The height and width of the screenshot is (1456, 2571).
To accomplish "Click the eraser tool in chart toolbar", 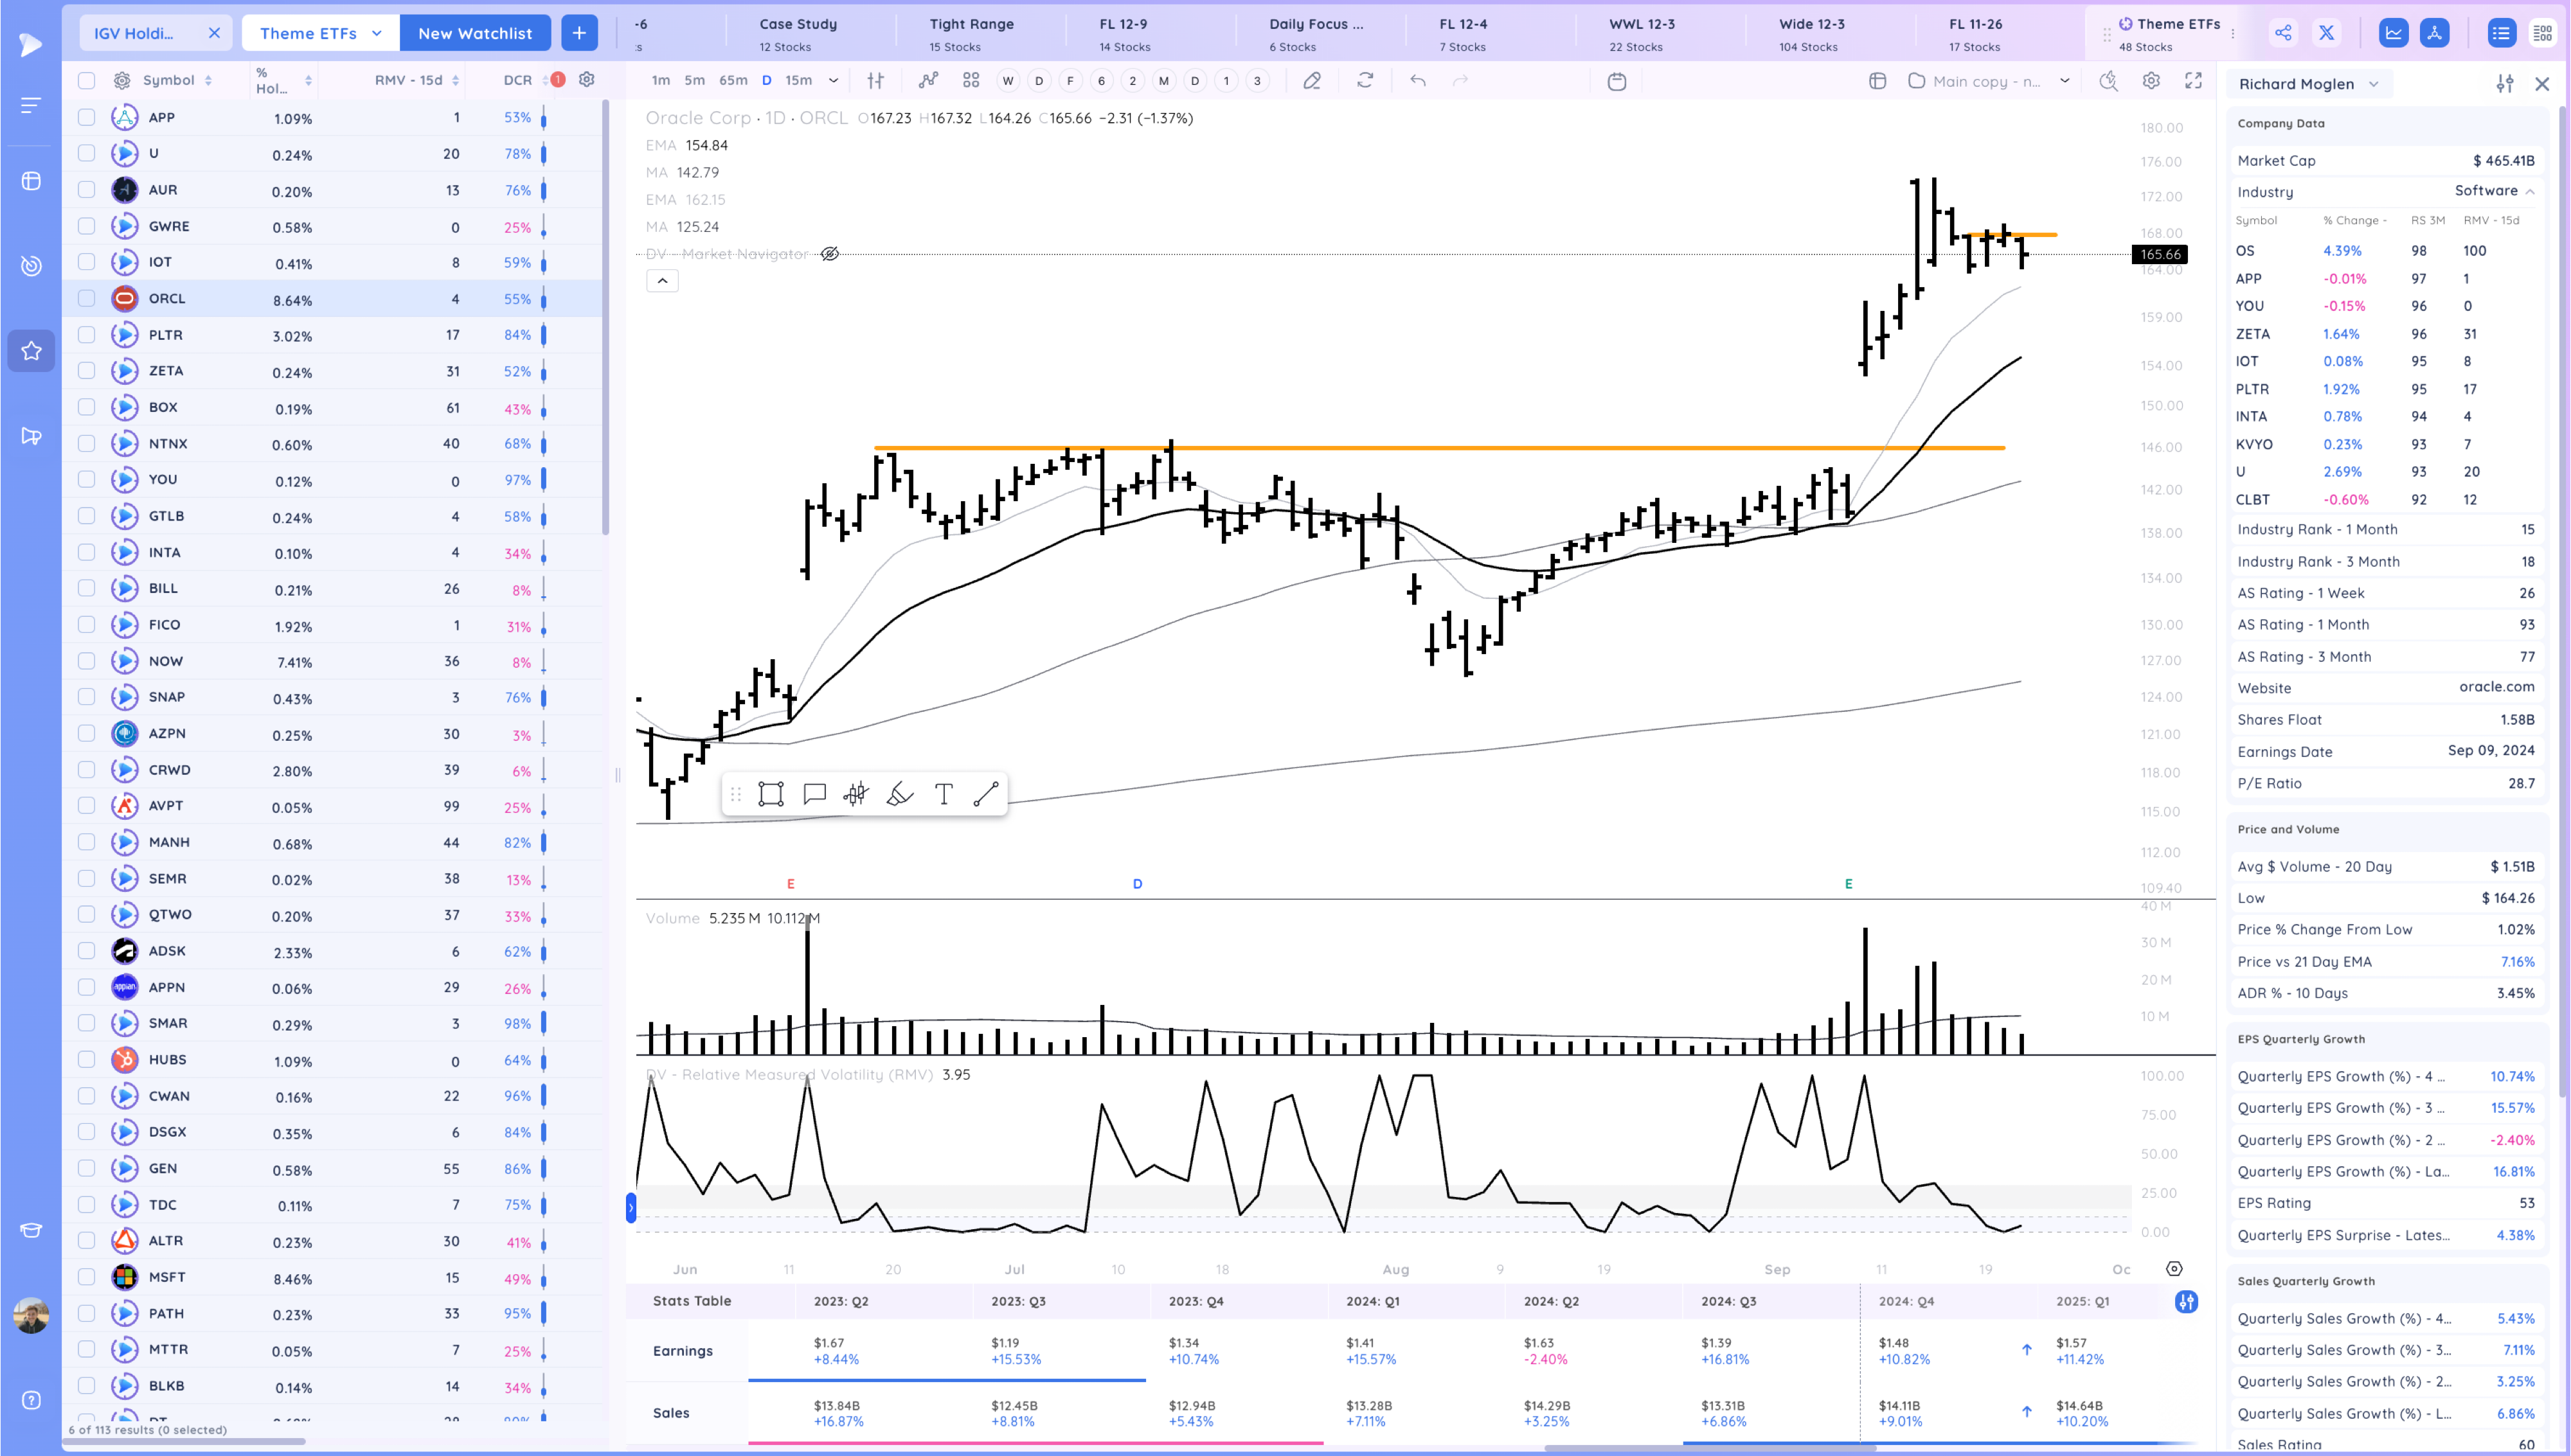I will [x=1312, y=81].
